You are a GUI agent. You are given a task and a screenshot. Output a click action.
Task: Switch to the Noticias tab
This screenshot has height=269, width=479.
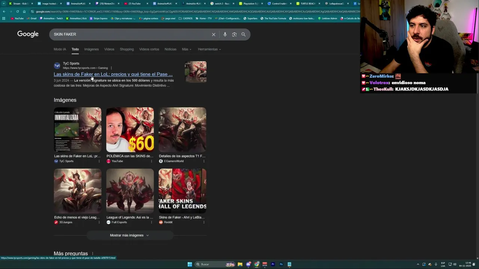pyautogui.click(x=170, y=49)
